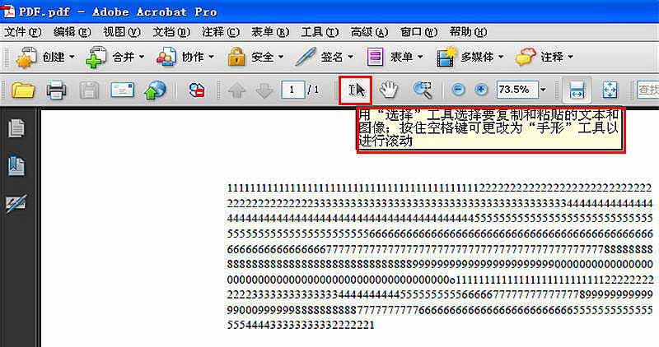The image size is (659, 347).
Task: Click the Open file folder icon
Action: (x=23, y=90)
